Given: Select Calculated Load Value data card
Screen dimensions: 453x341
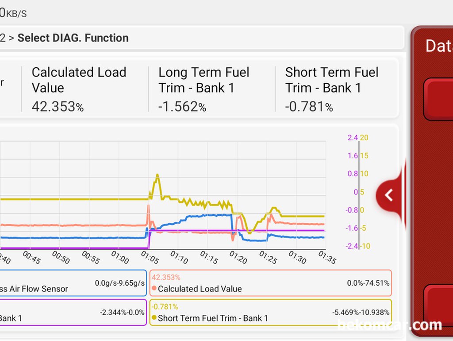Looking at the screenshot, I should pyautogui.click(x=85, y=89).
